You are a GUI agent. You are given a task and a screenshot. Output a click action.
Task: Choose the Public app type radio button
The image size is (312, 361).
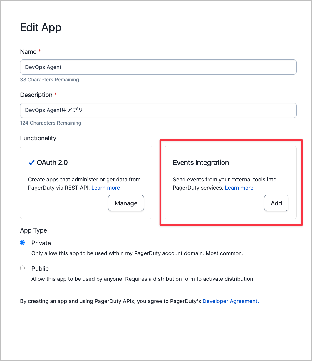point(22,268)
